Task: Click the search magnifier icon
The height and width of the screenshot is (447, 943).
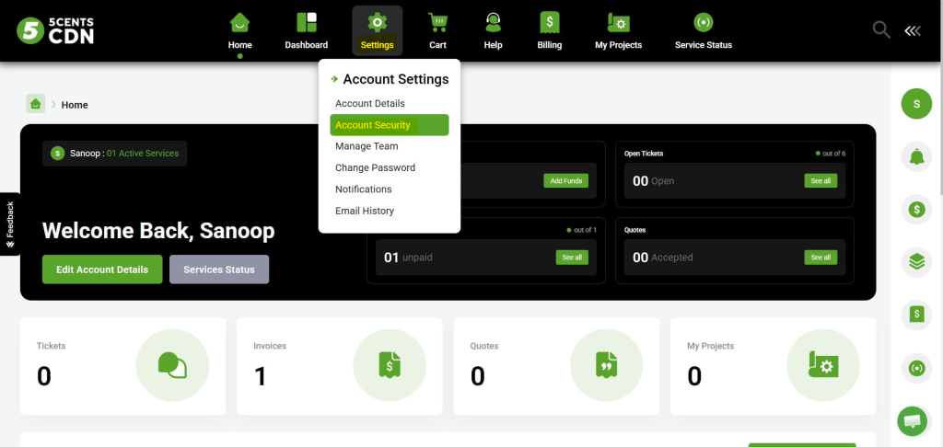Action: click(x=881, y=30)
